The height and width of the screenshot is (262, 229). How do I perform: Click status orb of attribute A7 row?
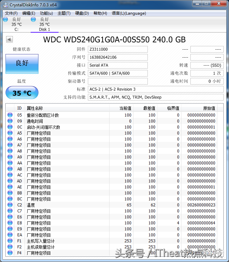pos(10,145)
